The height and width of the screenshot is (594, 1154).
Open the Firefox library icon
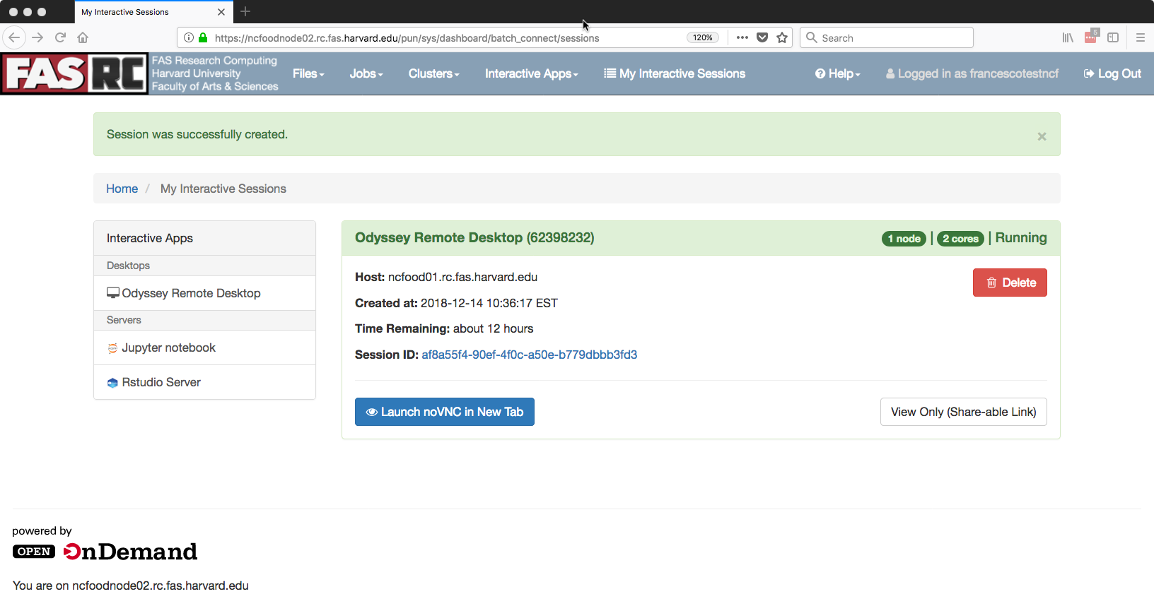(x=1068, y=37)
